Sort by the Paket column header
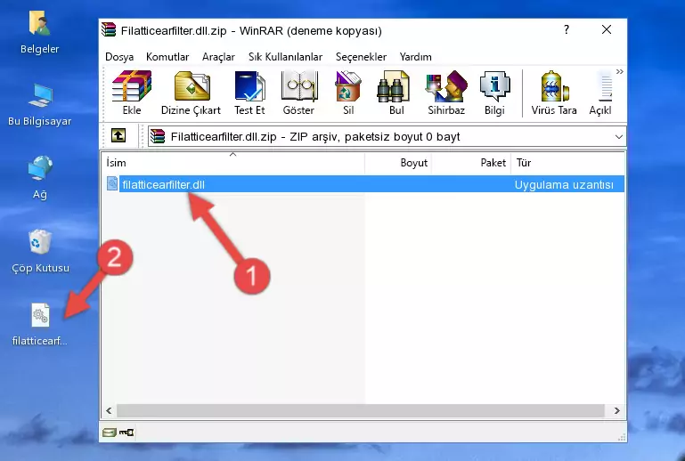 (471, 162)
